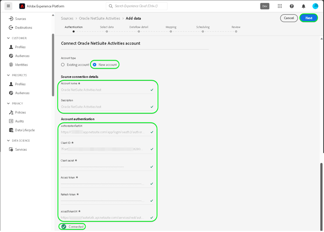Image resolution: width=324 pixels, height=232 pixels.
Task: Click the Adobe logo icon
Action: tap(22, 6)
